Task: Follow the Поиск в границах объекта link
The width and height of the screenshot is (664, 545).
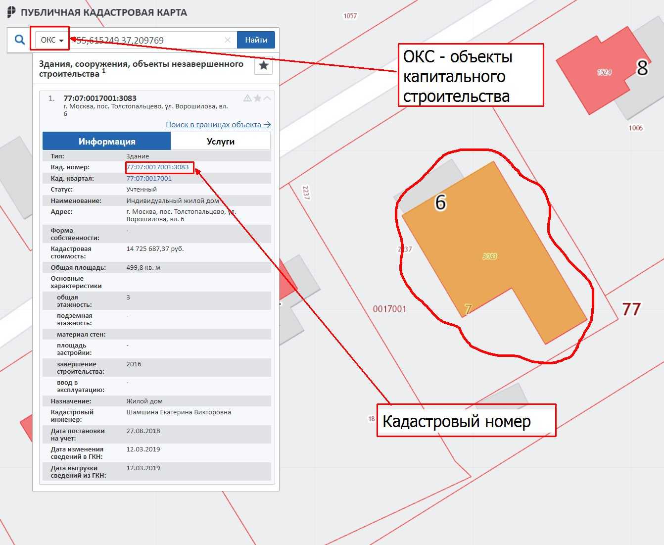Action: click(x=218, y=125)
